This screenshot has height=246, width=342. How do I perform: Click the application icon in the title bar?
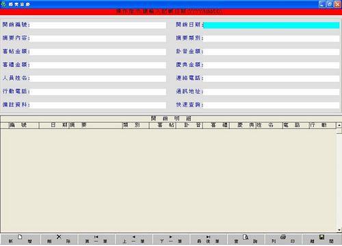coord(3,4)
